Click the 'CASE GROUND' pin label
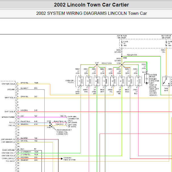 (9, 150)
